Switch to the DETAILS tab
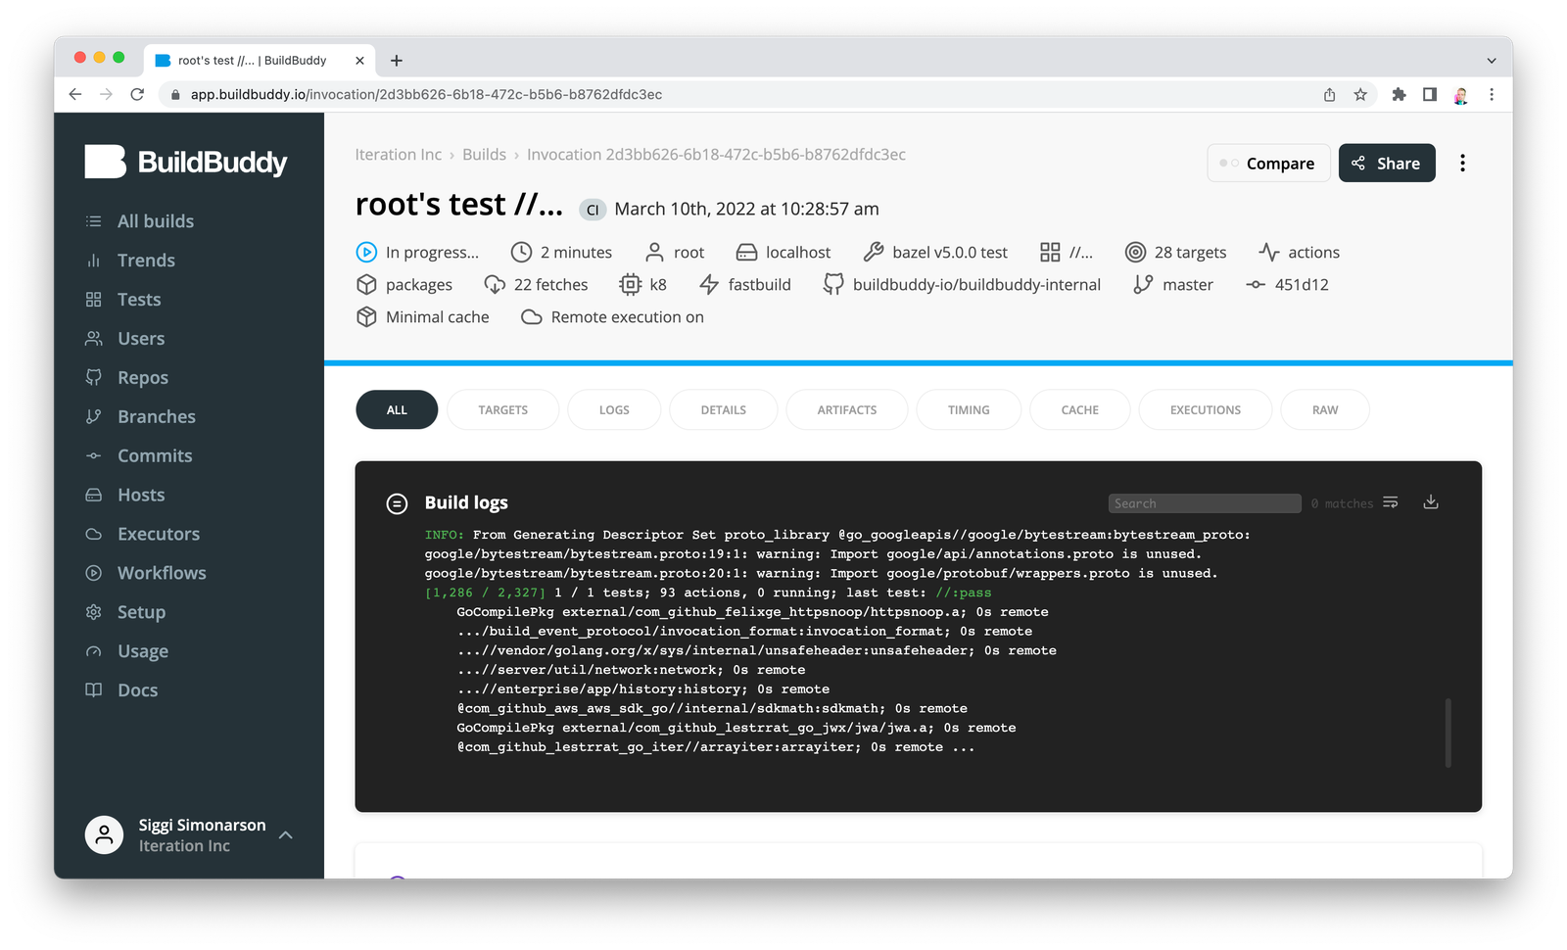 coord(724,410)
